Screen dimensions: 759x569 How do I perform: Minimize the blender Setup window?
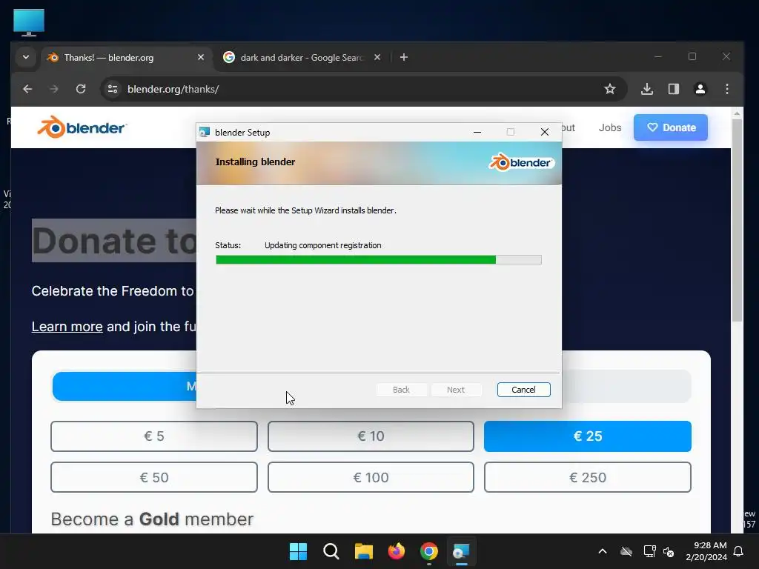tap(477, 132)
